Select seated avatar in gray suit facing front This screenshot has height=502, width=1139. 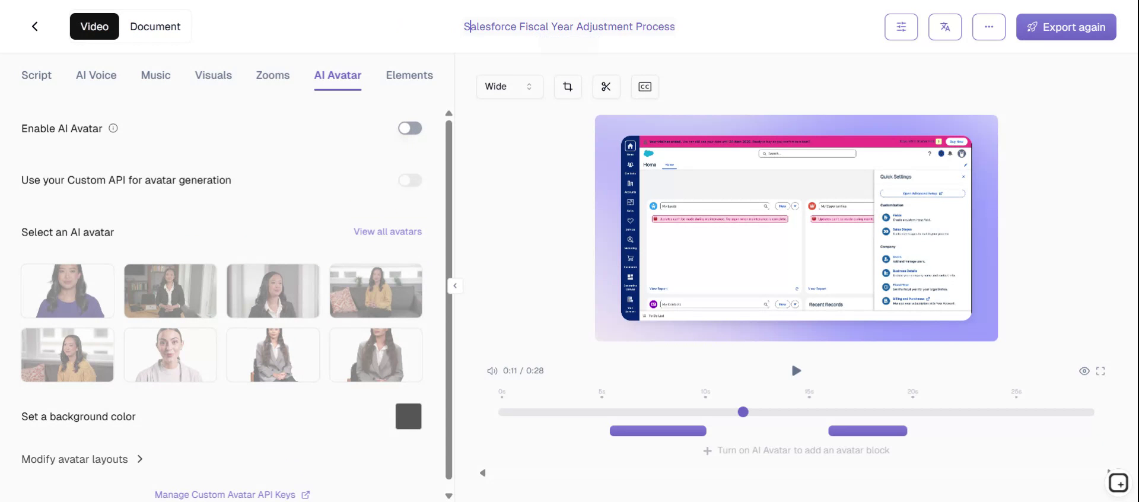coord(273,355)
